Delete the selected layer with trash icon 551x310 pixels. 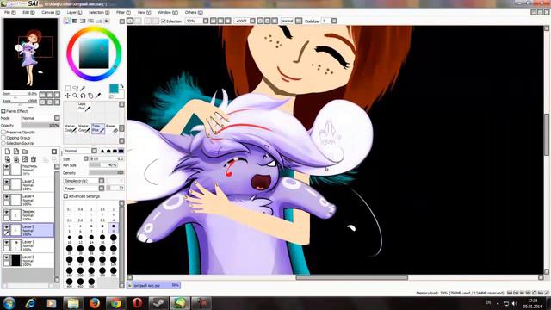34,159
